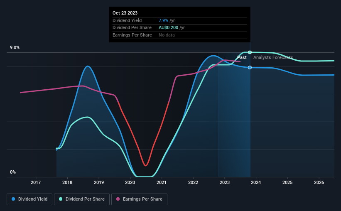Click the AU$0.200 dividend per share value
The height and width of the screenshot is (211, 341).
pos(168,28)
